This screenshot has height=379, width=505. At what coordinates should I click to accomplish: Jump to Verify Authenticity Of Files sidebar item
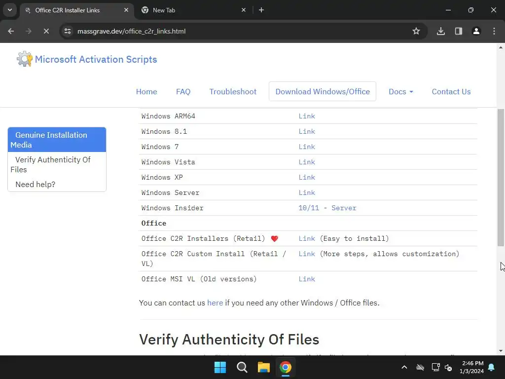pos(57,164)
